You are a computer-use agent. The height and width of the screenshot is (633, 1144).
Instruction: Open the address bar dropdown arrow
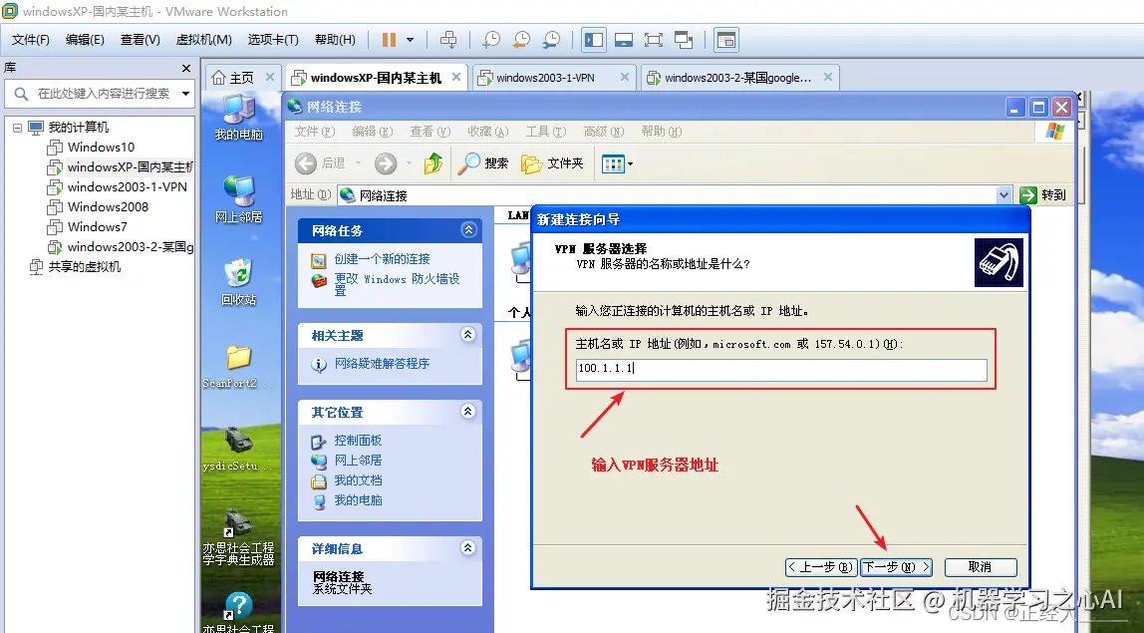click(1003, 195)
